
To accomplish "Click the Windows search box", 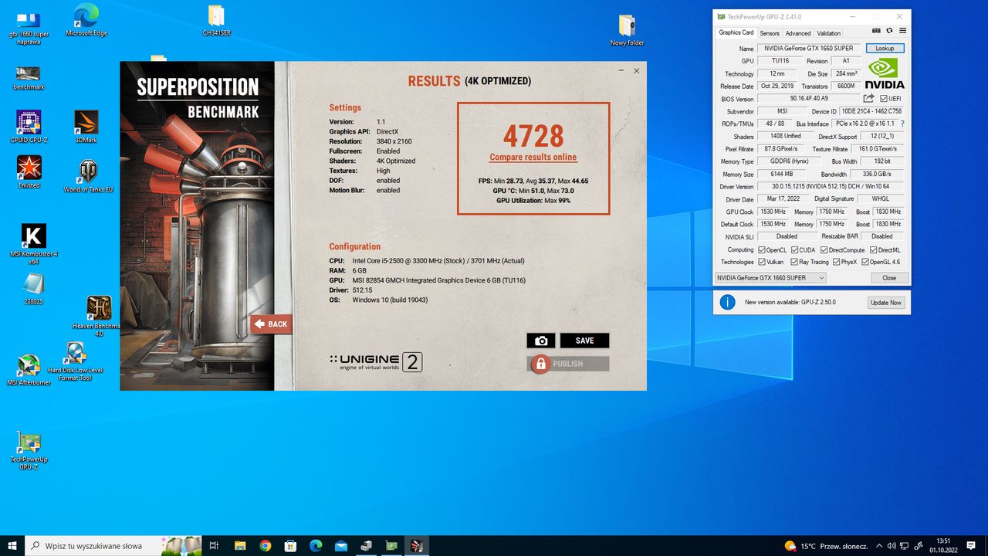I will (113, 546).
